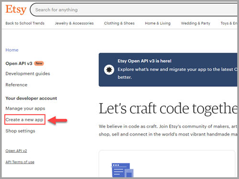Click the Etsy logo
This screenshot has height=179, width=239.
tap(16, 10)
